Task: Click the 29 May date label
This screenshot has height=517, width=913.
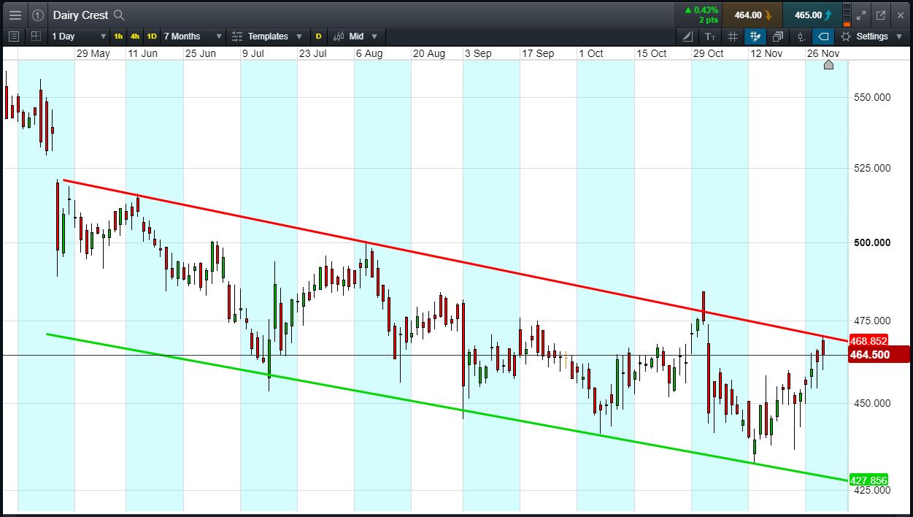Action: (93, 53)
